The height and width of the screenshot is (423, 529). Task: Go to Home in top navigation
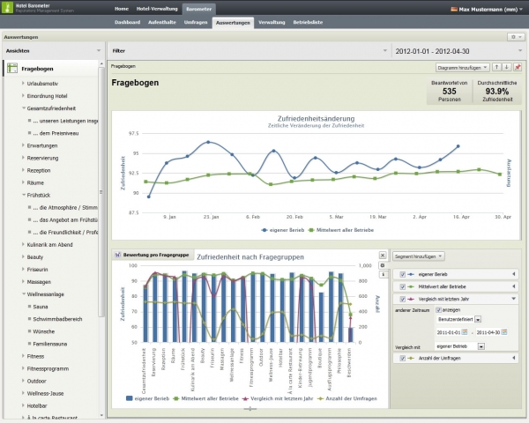tap(122, 9)
